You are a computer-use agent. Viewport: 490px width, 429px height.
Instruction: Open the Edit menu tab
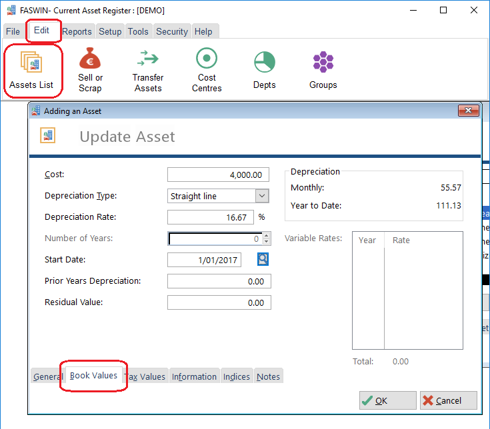pos(41,30)
